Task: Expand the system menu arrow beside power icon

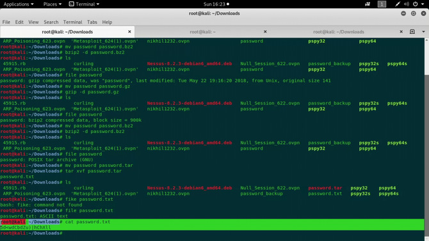Action: point(423,4)
